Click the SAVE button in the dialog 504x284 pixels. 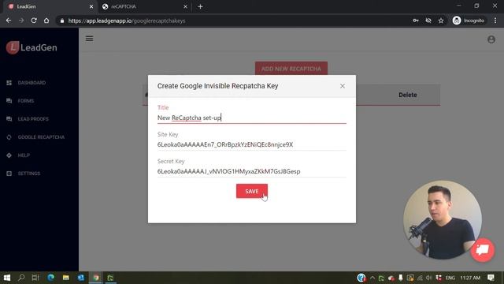pyautogui.click(x=252, y=191)
